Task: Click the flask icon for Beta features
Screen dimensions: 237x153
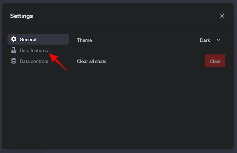Action: (14, 50)
